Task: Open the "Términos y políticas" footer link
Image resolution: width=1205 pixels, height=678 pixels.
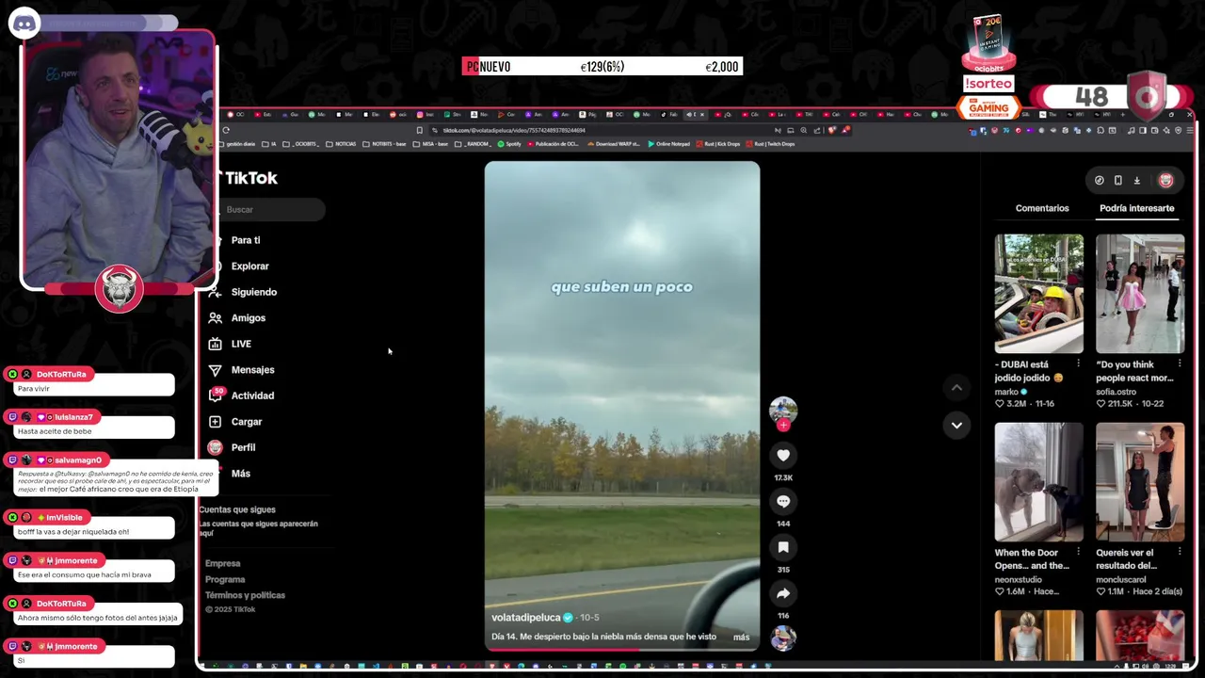Action: (x=245, y=595)
